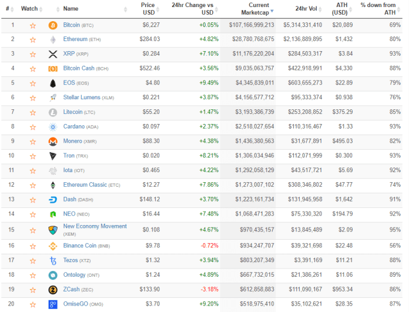Click the +9.49% change value
Screen dimensions: 409x312
209,83
